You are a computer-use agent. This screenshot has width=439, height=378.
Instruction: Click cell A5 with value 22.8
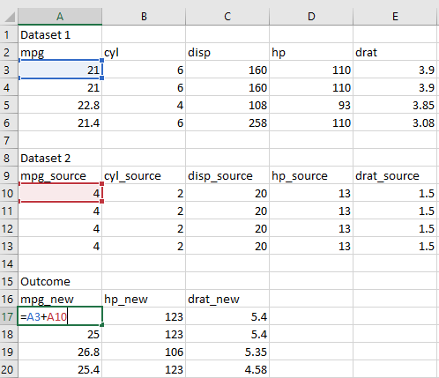tap(60, 105)
